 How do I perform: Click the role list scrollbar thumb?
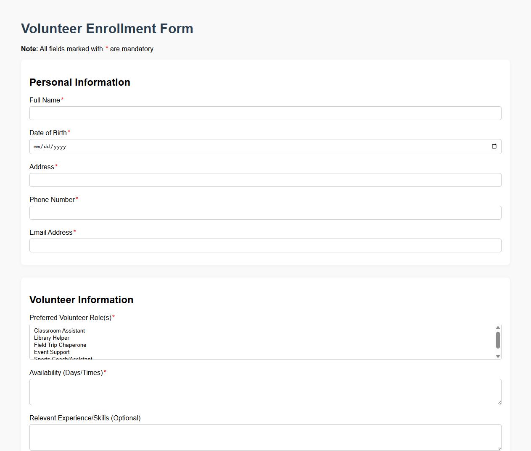click(x=497, y=340)
